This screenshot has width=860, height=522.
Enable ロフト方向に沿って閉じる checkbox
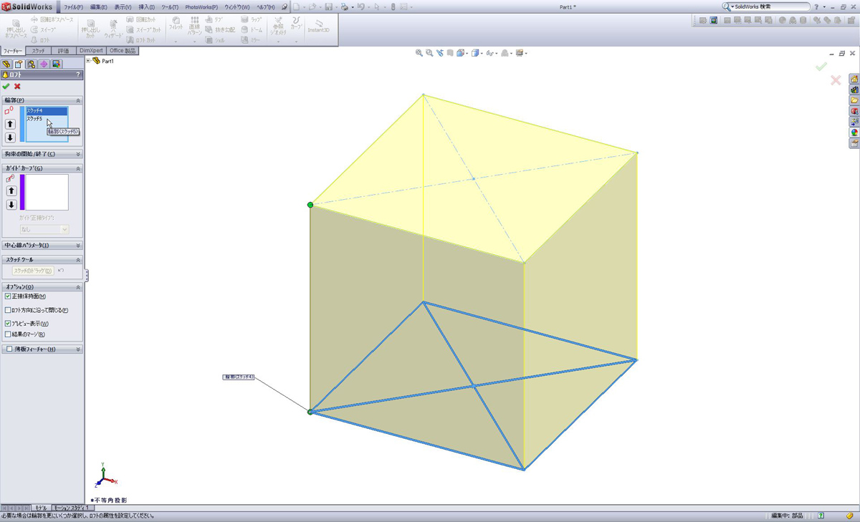9,311
